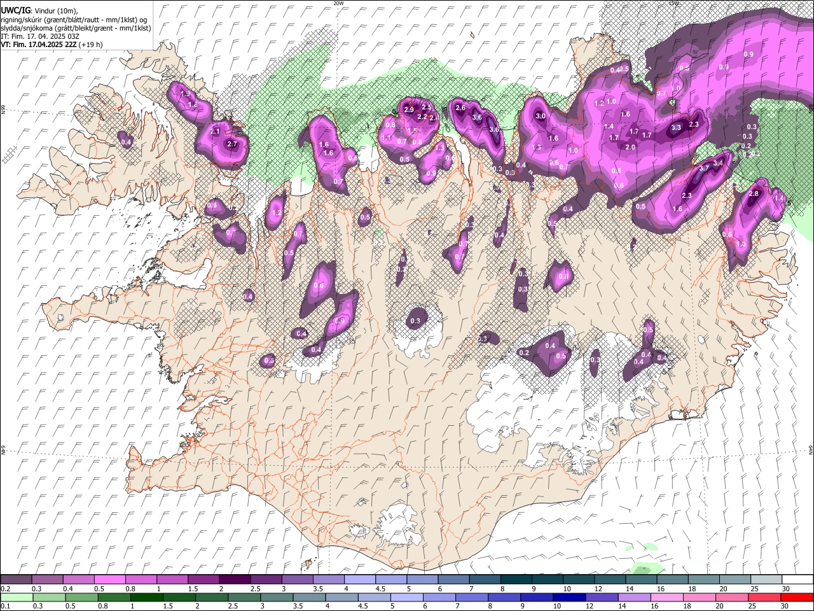Screen dimensions: 814x611
Task: Click the '0.1' label of the lower legend row
Action: [x=5, y=607]
